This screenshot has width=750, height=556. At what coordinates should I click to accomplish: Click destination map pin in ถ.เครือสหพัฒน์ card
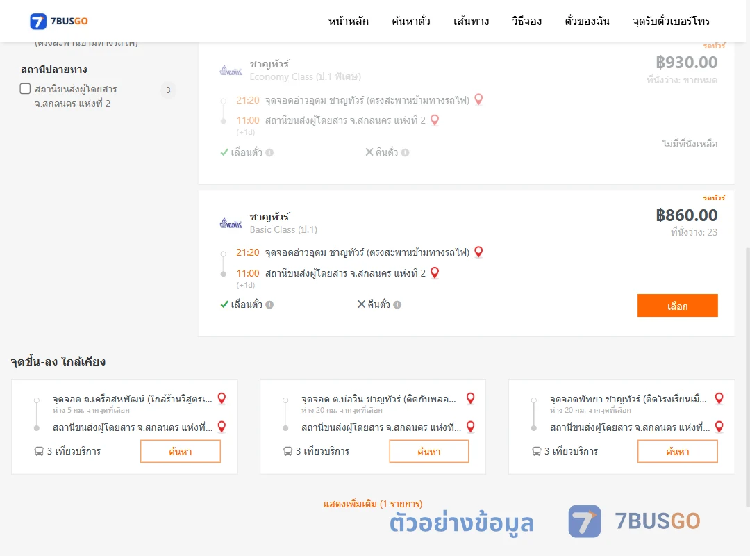[222, 427]
